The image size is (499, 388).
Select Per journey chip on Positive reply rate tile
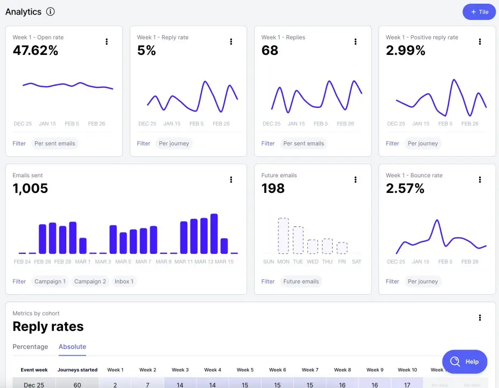423,143
